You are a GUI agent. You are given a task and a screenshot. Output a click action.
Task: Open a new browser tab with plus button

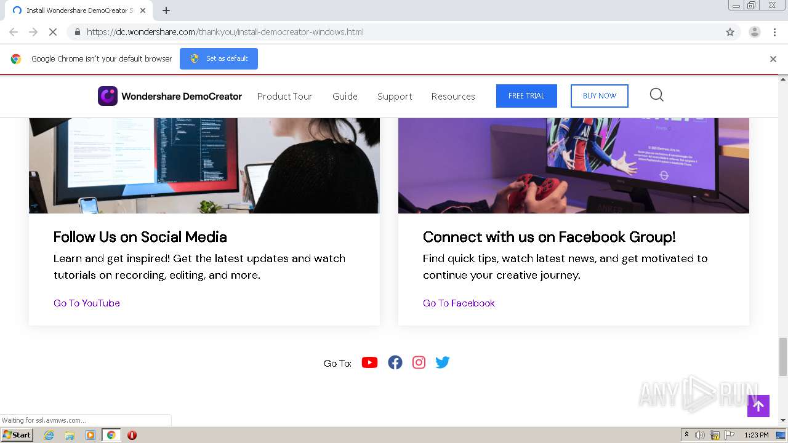click(x=166, y=10)
